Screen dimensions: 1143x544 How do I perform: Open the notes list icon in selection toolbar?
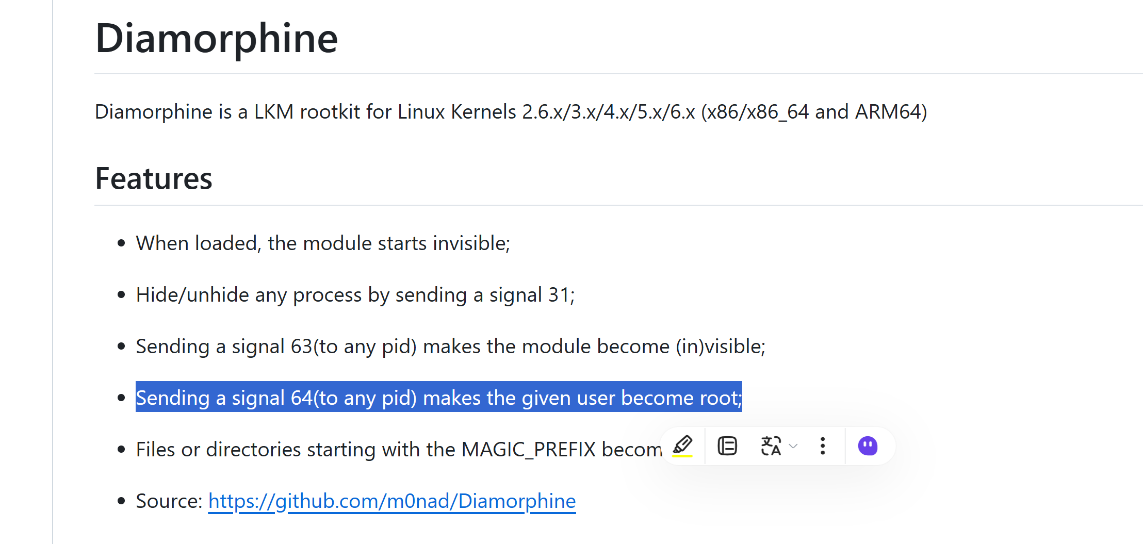pyautogui.click(x=727, y=446)
